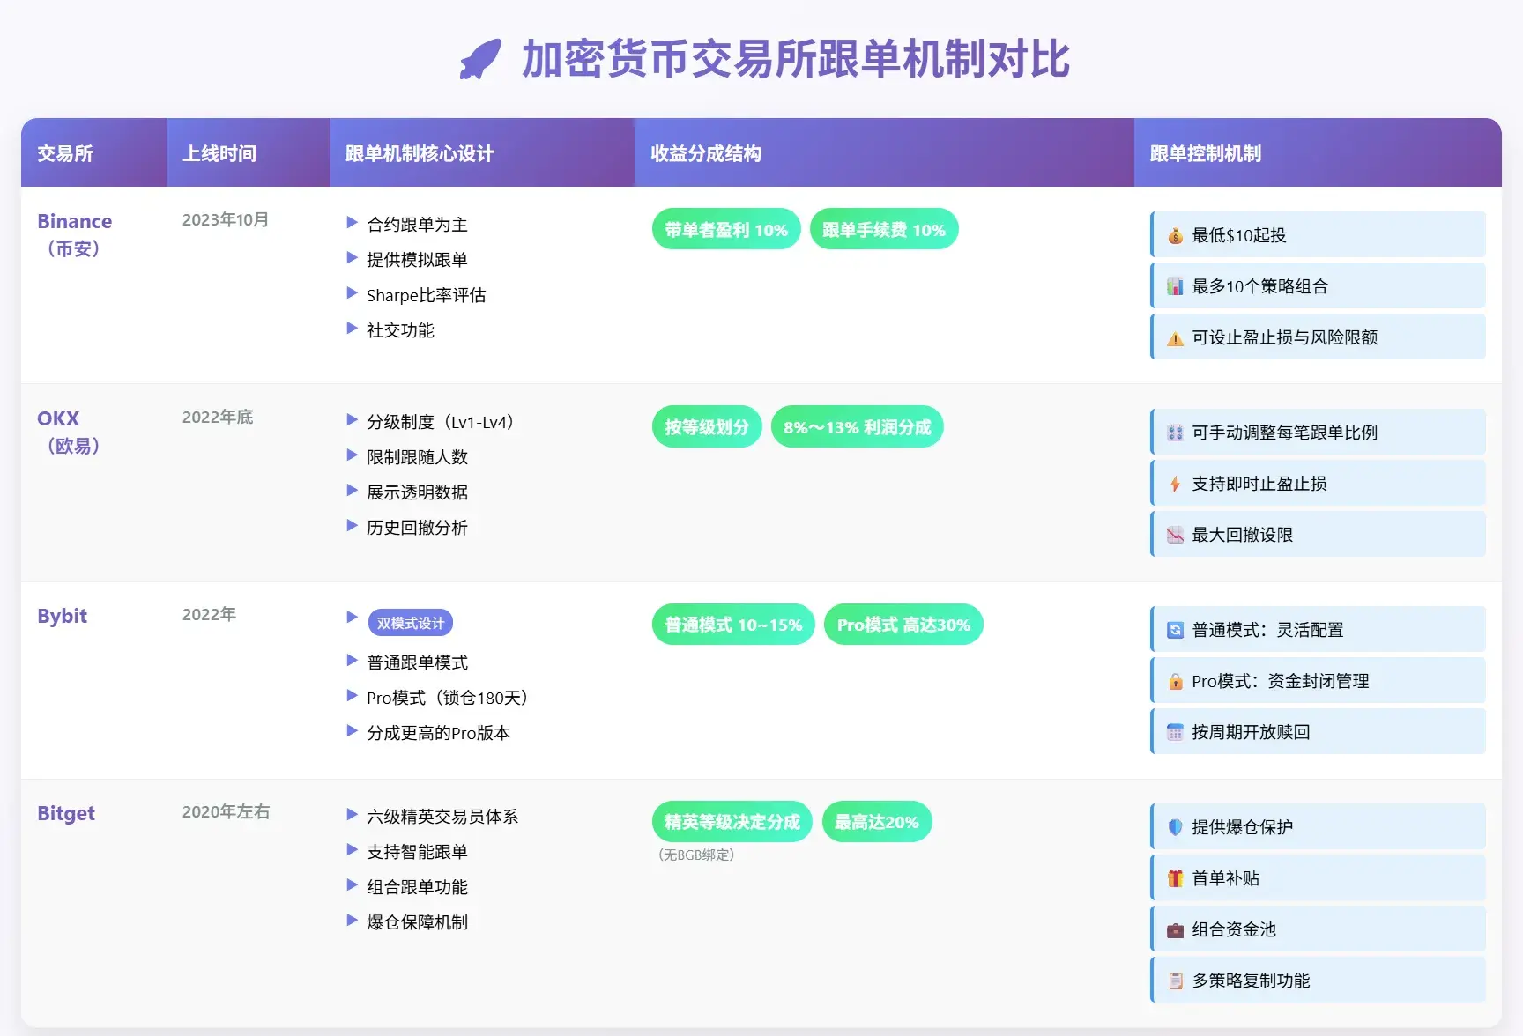
Task: Click the clipboard icon for 多策略复制功能
Action: click(1175, 981)
